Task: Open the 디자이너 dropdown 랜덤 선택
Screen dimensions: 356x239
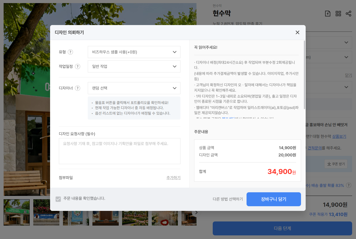Action: click(134, 88)
